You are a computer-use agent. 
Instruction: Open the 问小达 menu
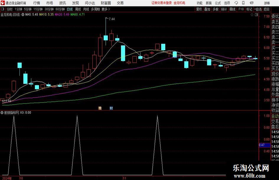(x=90, y=3)
